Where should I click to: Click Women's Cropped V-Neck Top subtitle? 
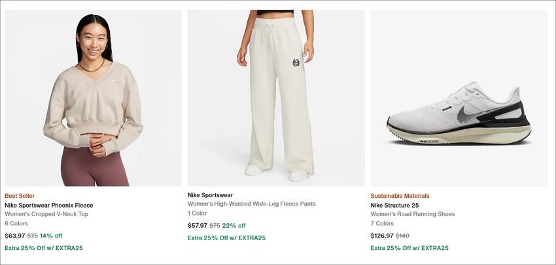click(46, 214)
